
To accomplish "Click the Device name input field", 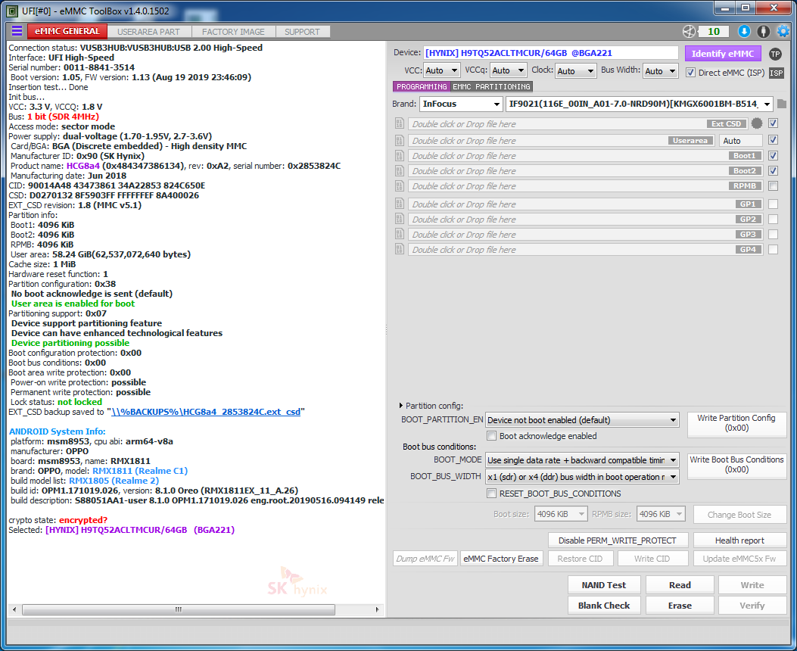I will point(551,53).
